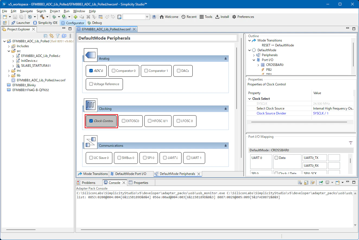359x240 pixels.
Task: Open the Problems tab
Action: [x=86, y=183]
